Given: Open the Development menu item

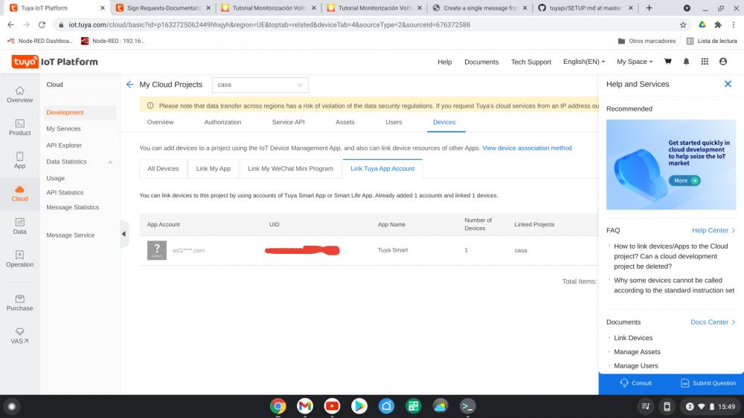Looking at the screenshot, I should [80, 112].
